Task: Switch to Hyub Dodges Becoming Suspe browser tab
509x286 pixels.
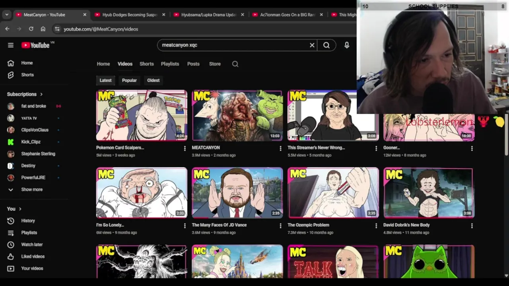Action: pyautogui.click(x=130, y=15)
